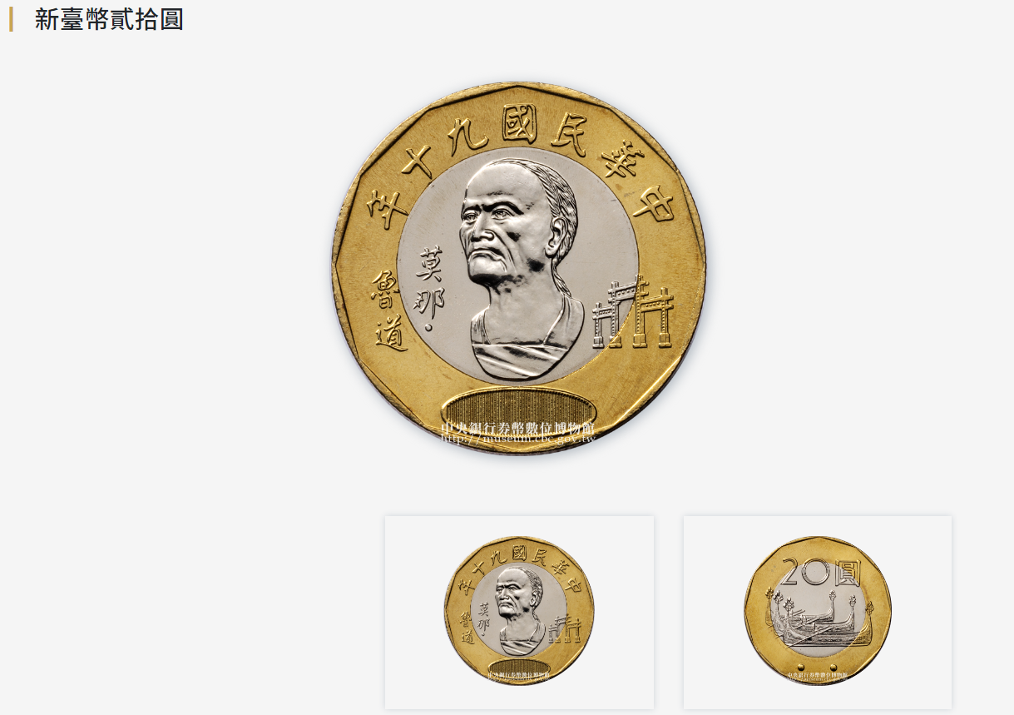Viewport: 1014px width, 715px height.
Task: Click the oval latent mark in front thumbnail
Action: [x=519, y=668]
